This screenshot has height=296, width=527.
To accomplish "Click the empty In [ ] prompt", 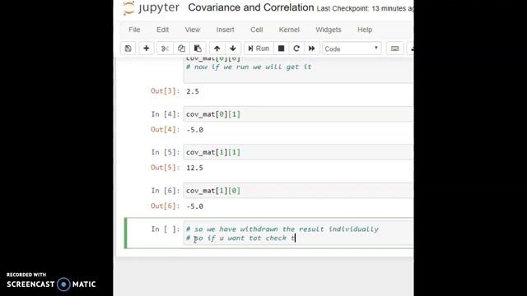I will click(x=166, y=229).
